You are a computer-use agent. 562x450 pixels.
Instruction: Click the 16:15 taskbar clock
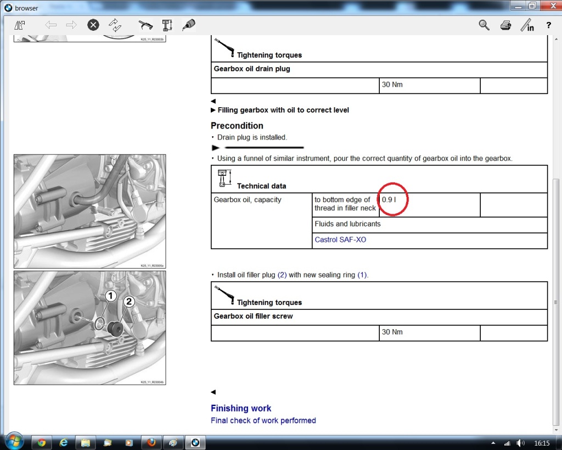(542, 443)
